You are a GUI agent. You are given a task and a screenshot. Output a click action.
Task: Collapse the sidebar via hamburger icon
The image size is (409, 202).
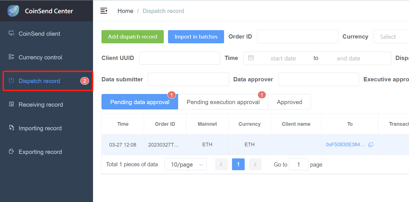tap(104, 10)
